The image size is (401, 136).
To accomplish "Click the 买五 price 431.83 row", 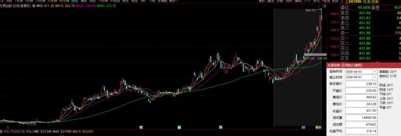I will coord(371,58).
